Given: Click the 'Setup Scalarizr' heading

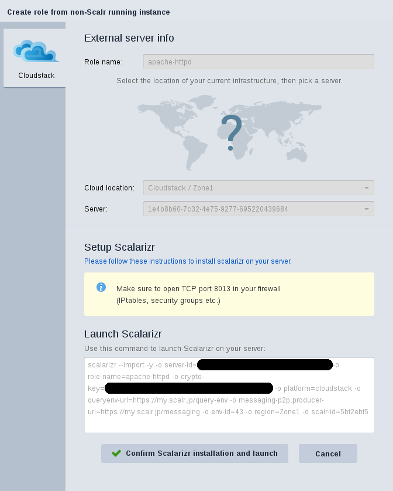Looking at the screenshot, I should point(119,247).
